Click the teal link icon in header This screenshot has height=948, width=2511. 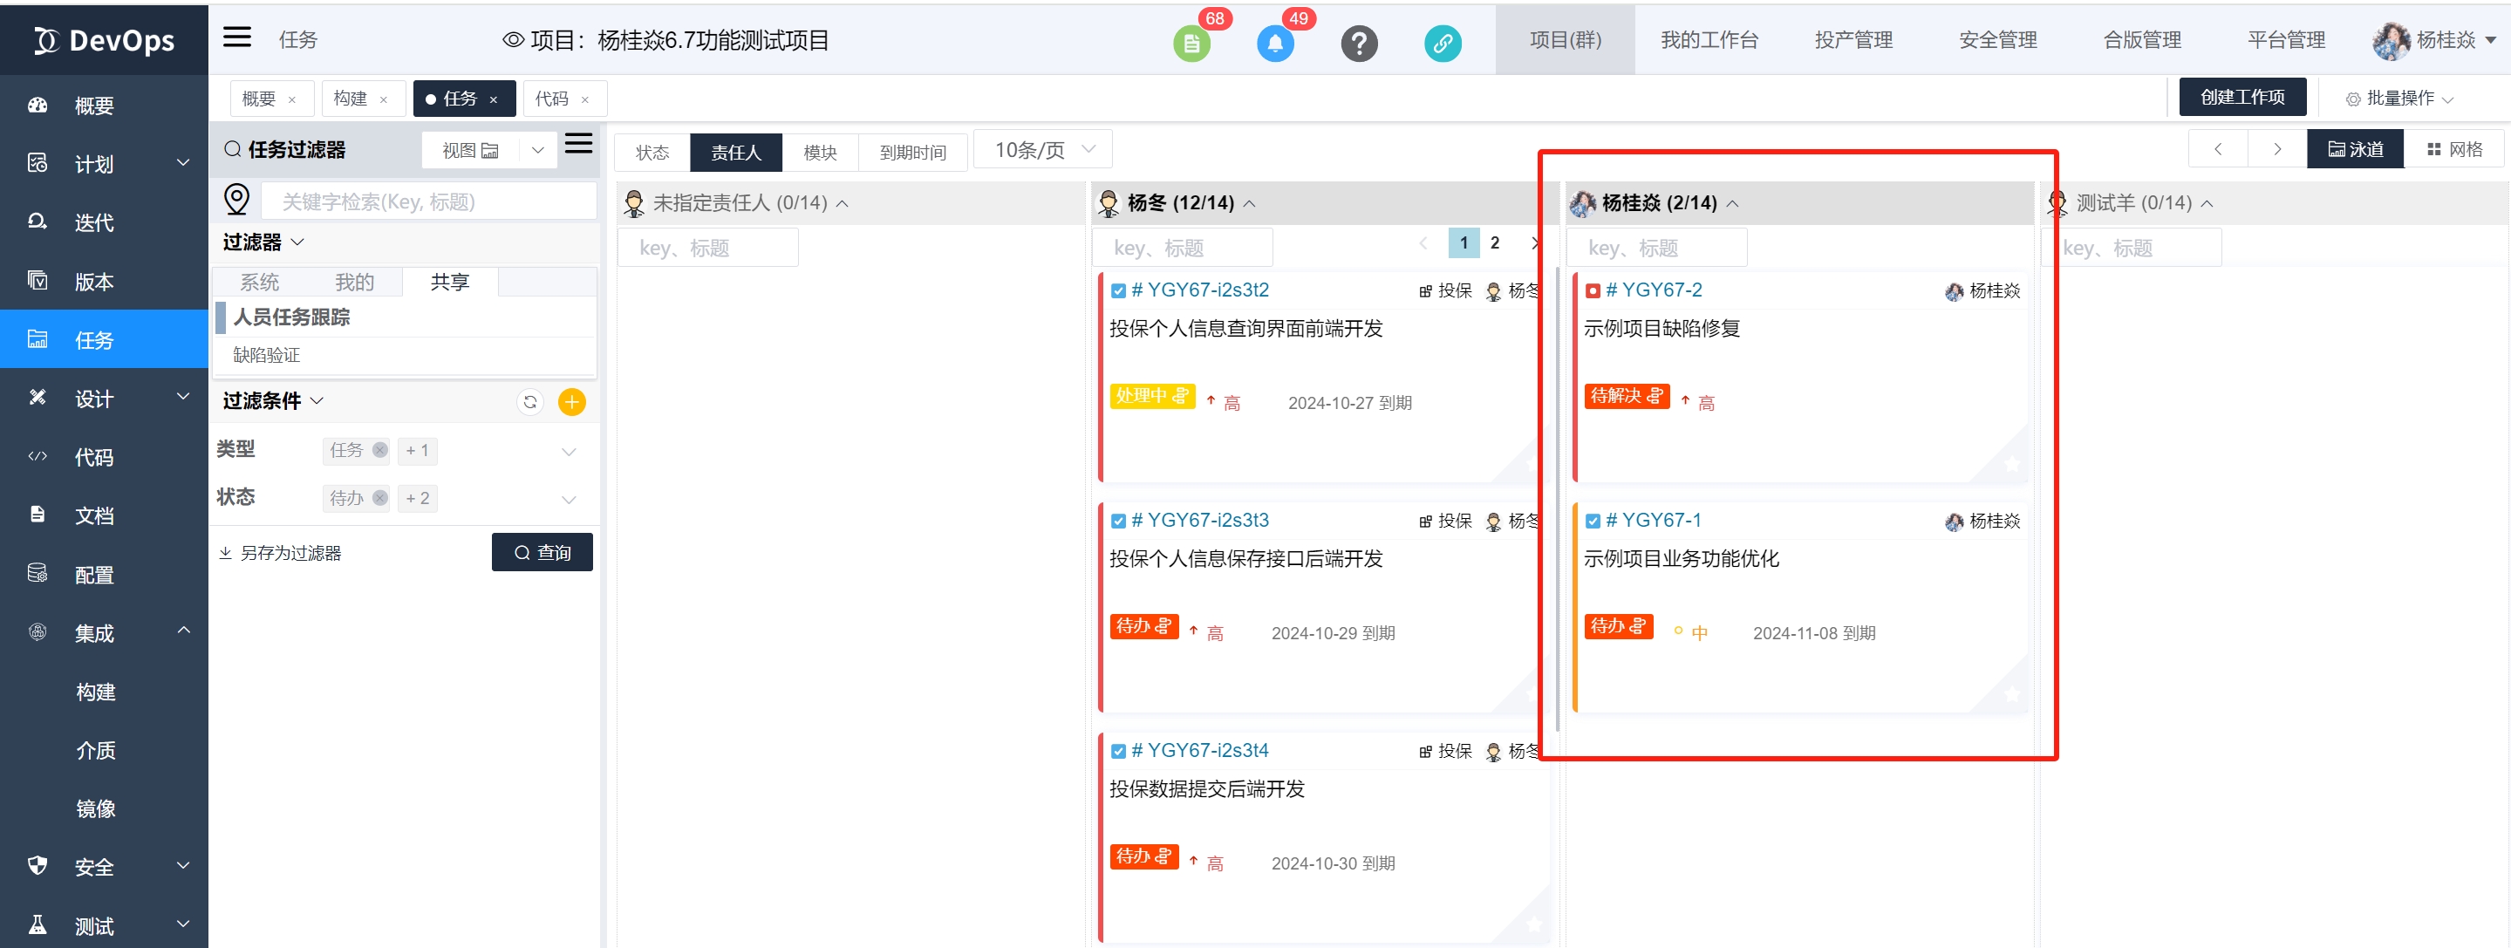pos(1442,43)
